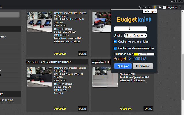Click the PC PRO DZ sidebar entry
Viewport: 184px width, 115px height.
click(x=6, y=101)
